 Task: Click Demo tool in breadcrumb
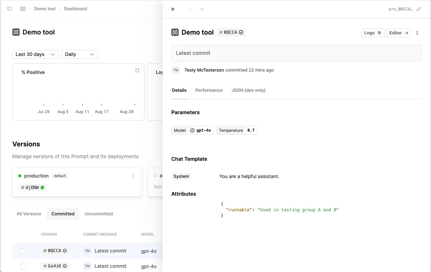pos(45,9)
